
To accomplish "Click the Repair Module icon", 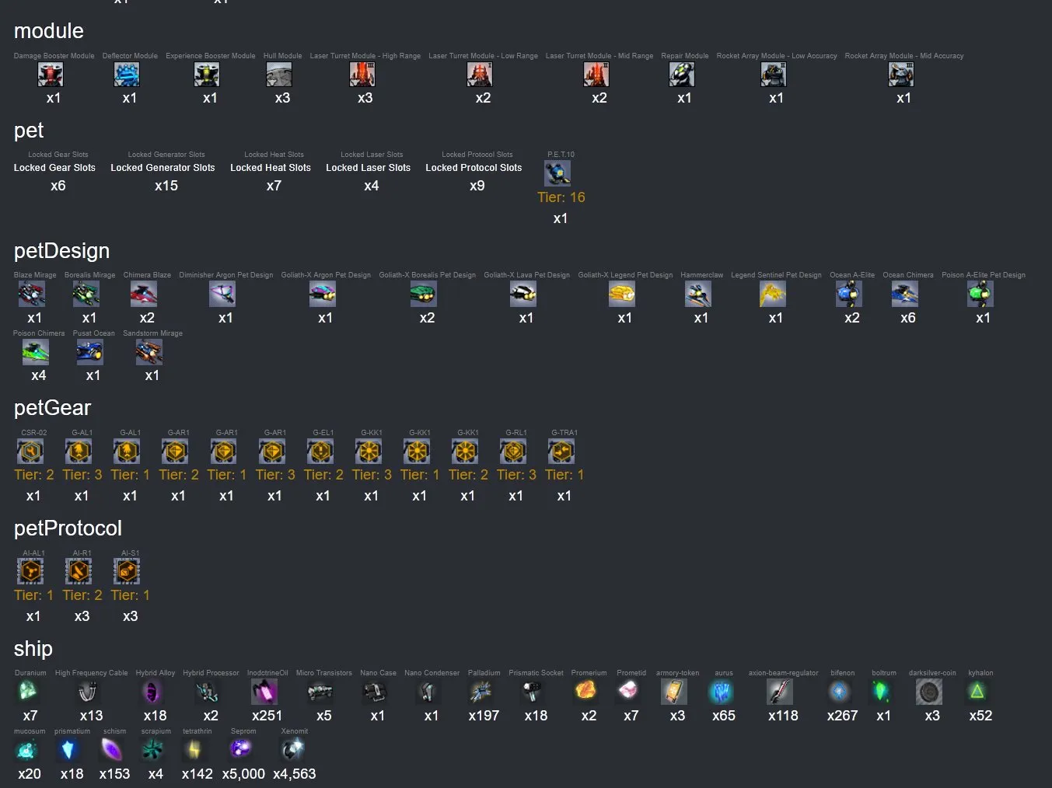I will tap(682, 75).
